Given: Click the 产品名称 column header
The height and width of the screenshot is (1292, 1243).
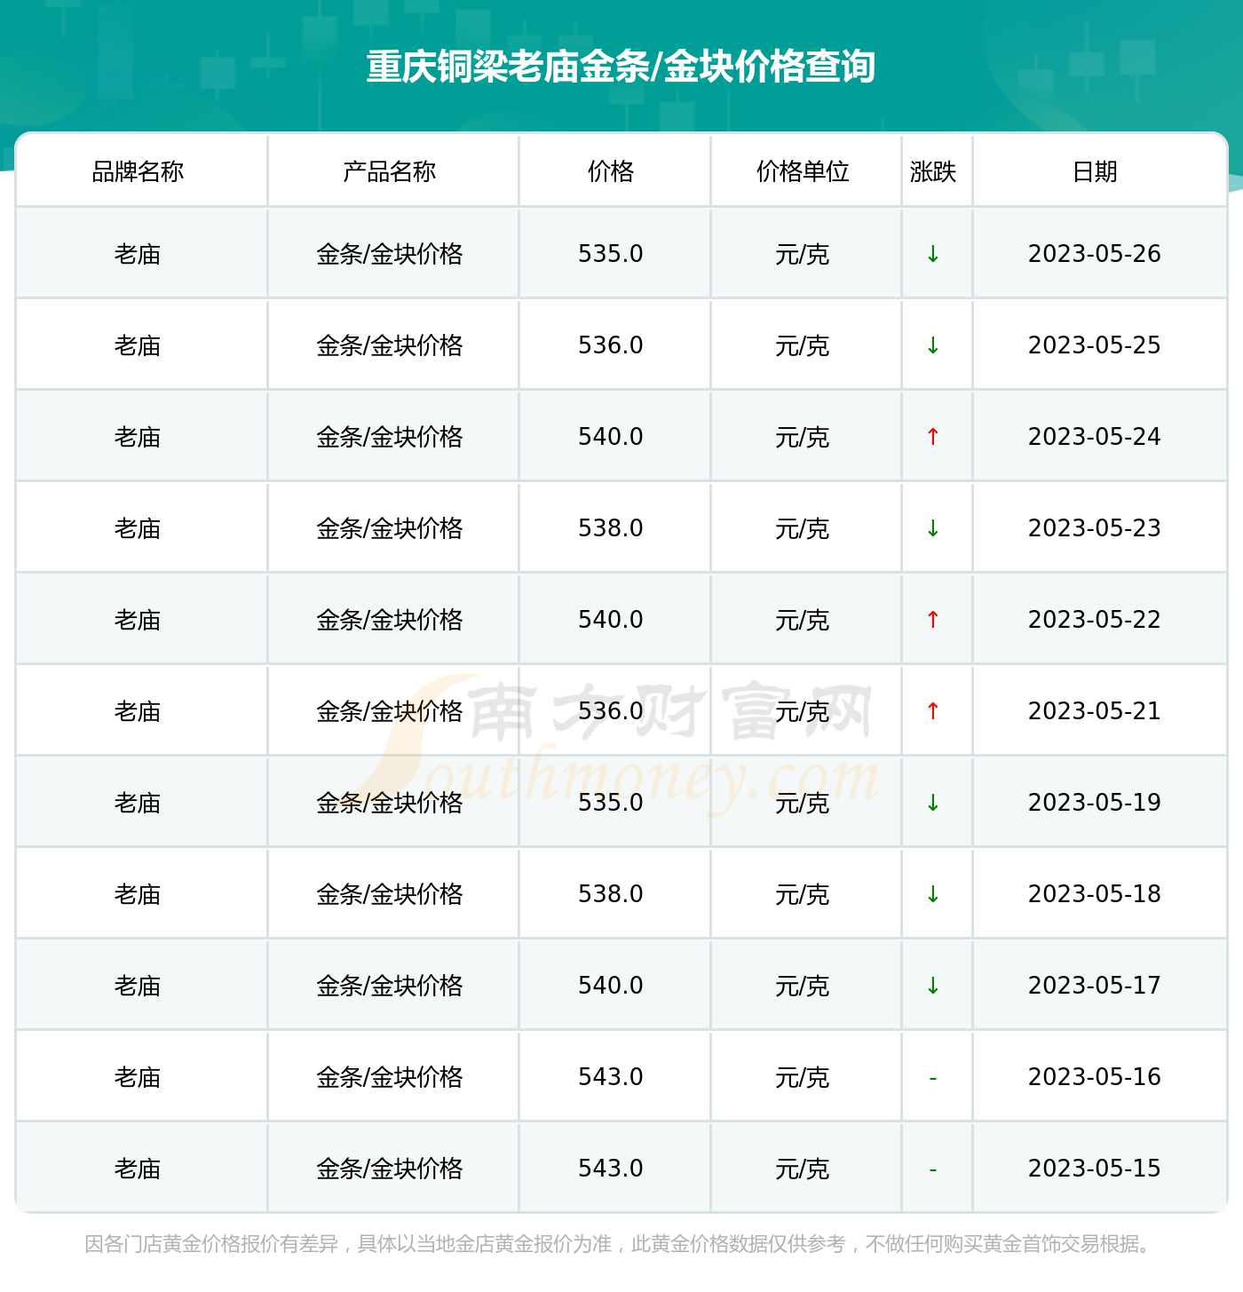Looking at the screenshot, I should click(x=390, y=171).
